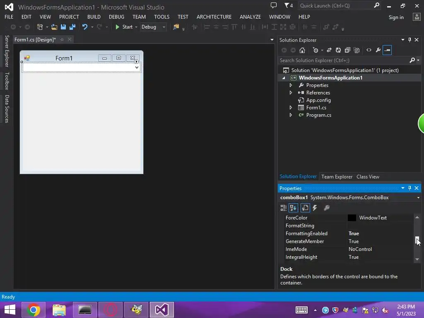Click the Quick Launch search field
This screenshot has height=318, width=424.
click(340, 6)
